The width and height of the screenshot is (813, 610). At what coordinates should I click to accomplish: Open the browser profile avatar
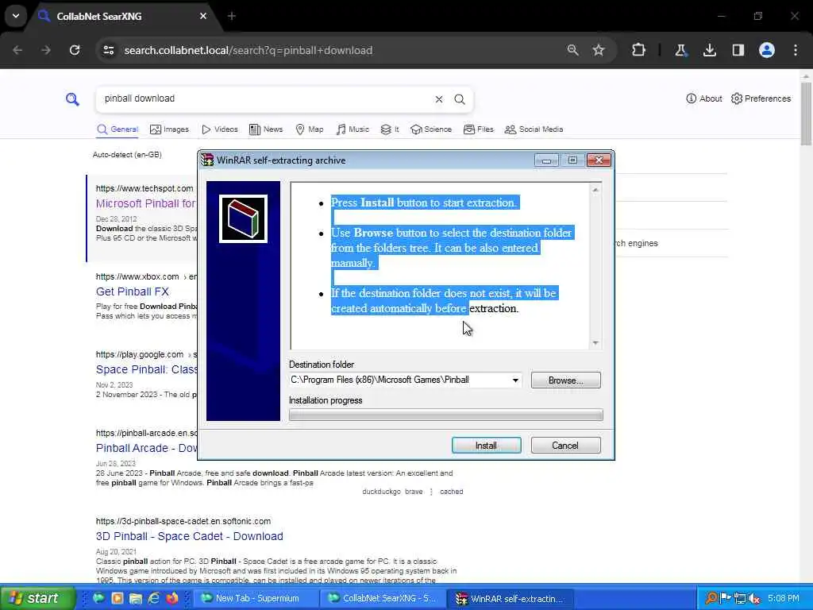tap(767, 50)
